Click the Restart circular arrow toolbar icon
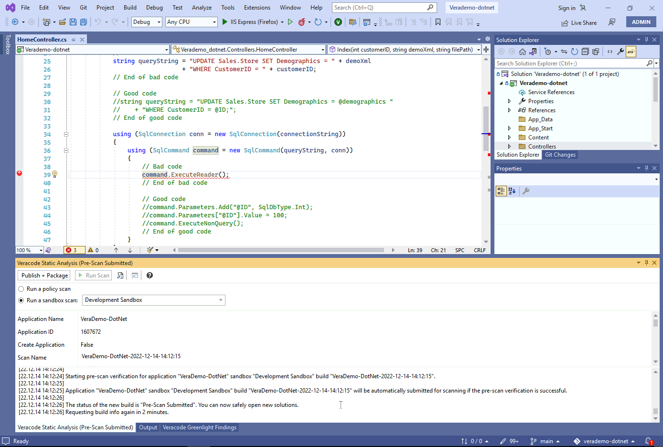Viewport: 663px width, 447px height. pos(318,22)
